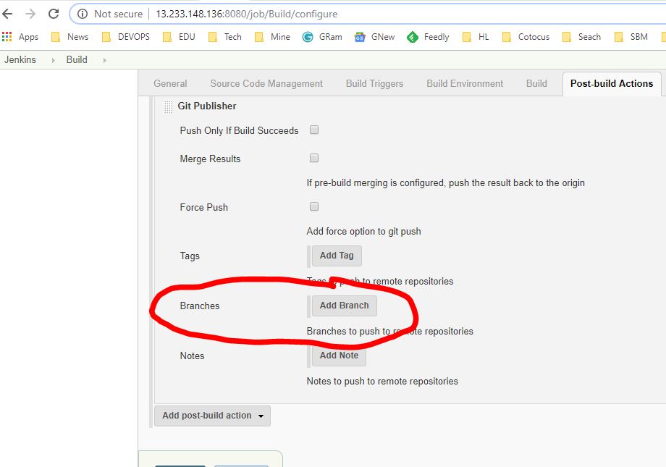The image size is (666, 467).
Task: Open the GNew bookmark icon
Action: tap(360, 37)
